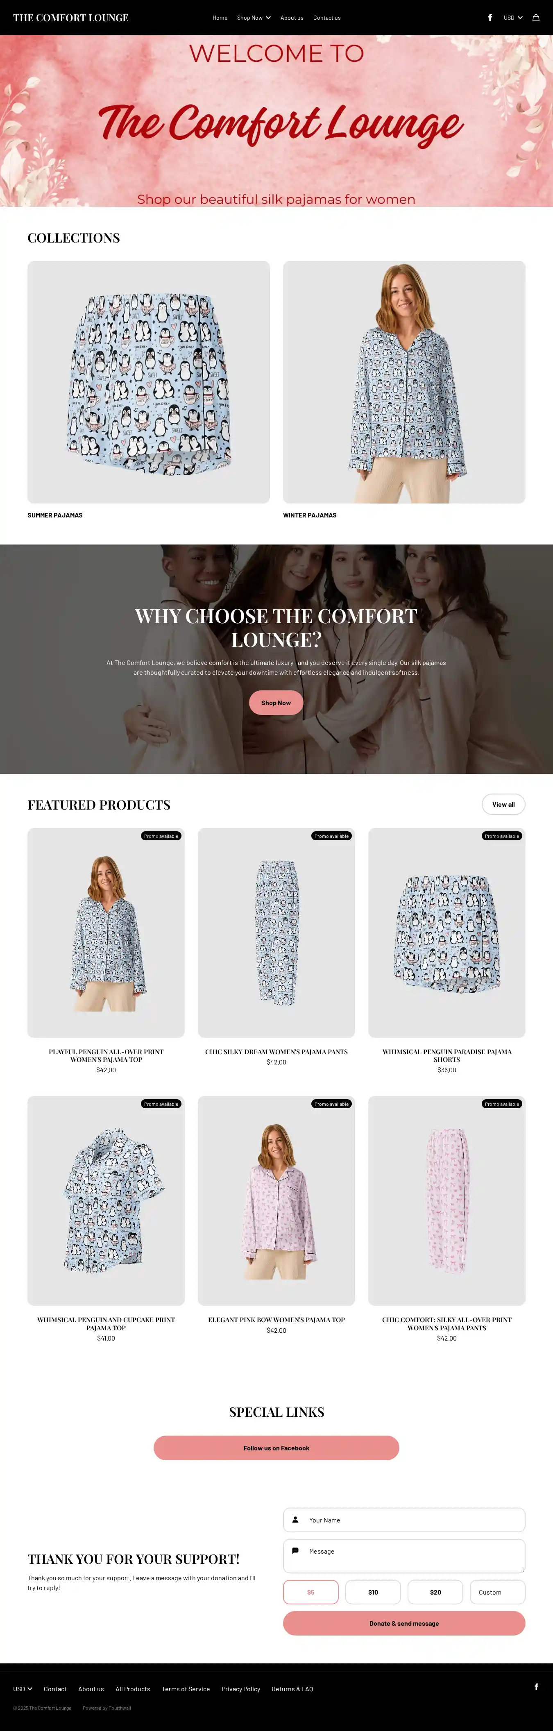Open the Summer Pajamas collection thumbnail
This screenshot has width=553, height=1731.
click(149, 382)
